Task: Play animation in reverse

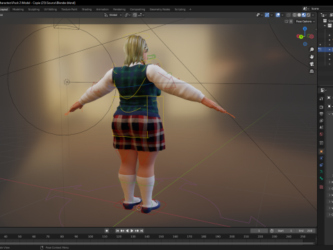Action: [127, 231]
